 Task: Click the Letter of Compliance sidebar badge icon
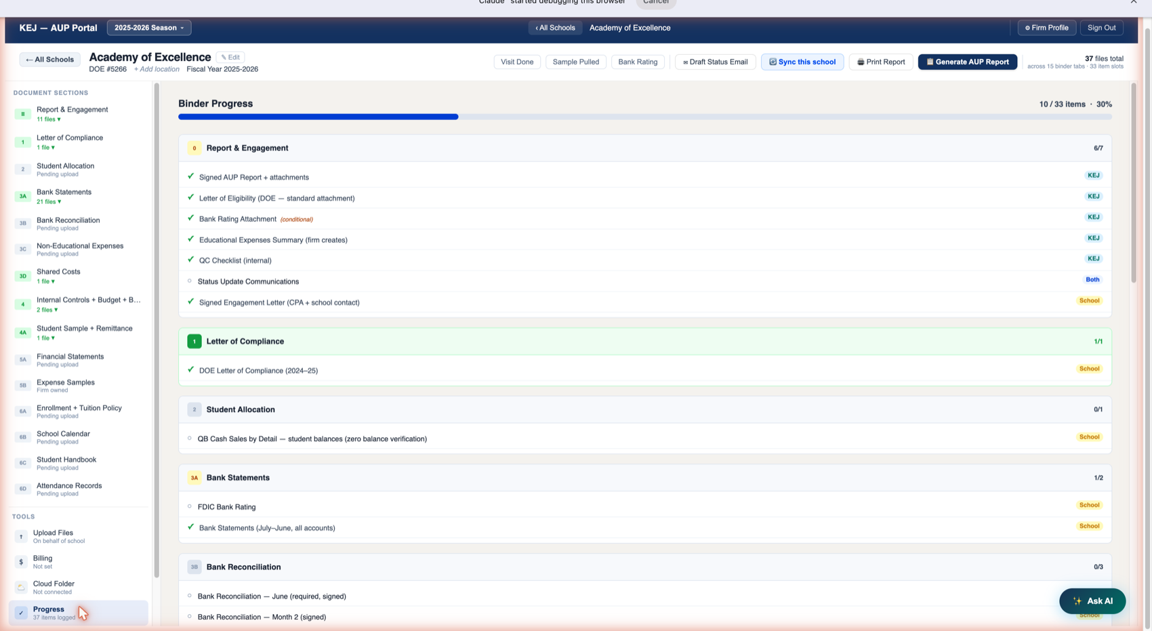point(22,142)
